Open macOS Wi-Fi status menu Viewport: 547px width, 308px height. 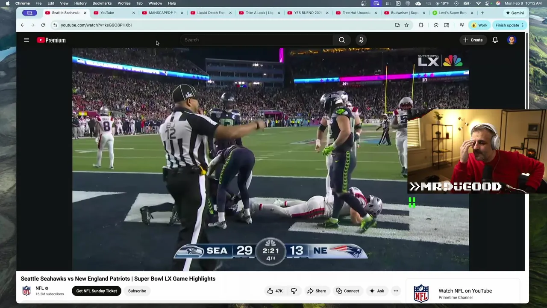pyautogui.click(x=478, y=3)
